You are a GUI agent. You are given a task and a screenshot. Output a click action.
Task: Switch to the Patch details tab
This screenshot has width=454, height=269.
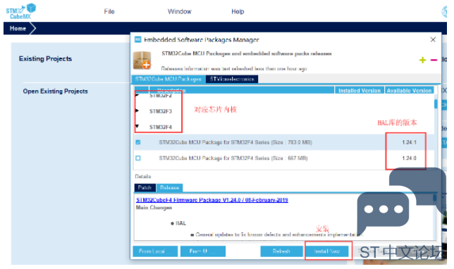click(145, 187)
